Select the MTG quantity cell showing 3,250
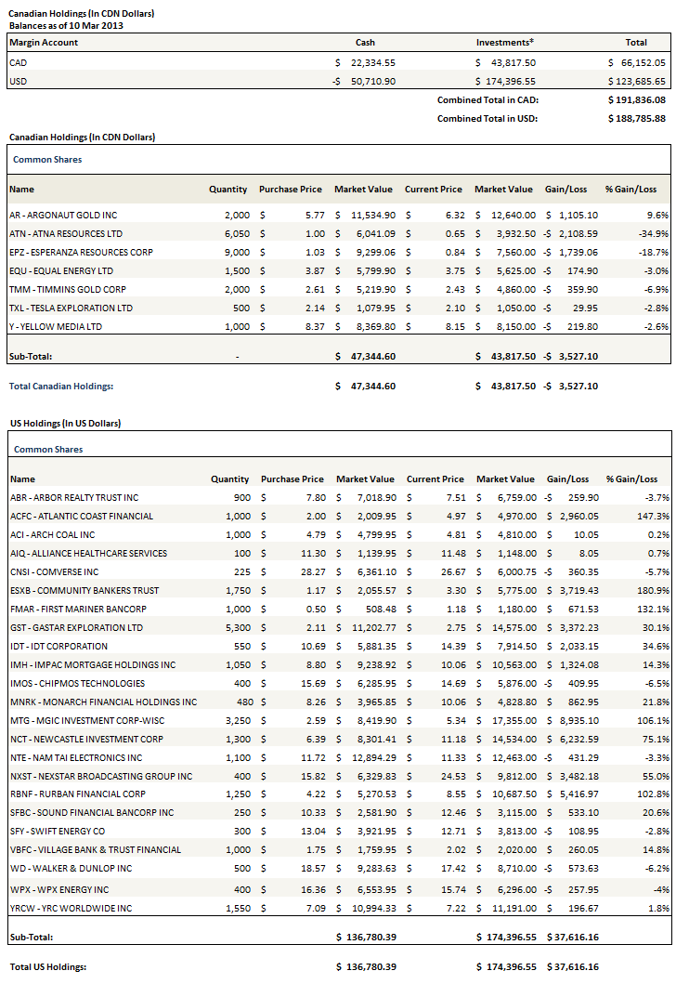 (236, 720)
